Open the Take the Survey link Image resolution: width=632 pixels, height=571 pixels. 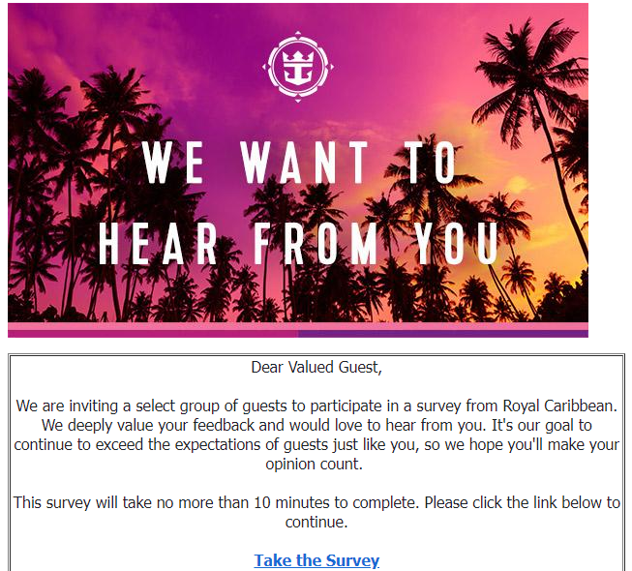(x=316, y=560)
